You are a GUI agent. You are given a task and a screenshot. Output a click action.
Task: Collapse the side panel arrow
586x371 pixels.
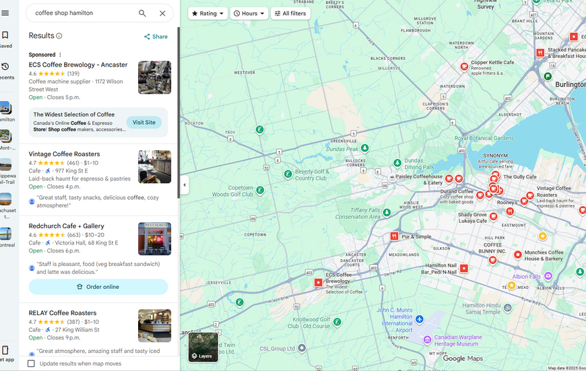point(185,185)
